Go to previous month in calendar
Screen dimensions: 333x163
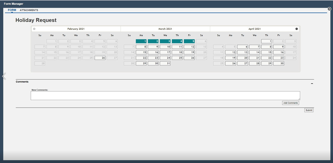click(x=34, y=29)
